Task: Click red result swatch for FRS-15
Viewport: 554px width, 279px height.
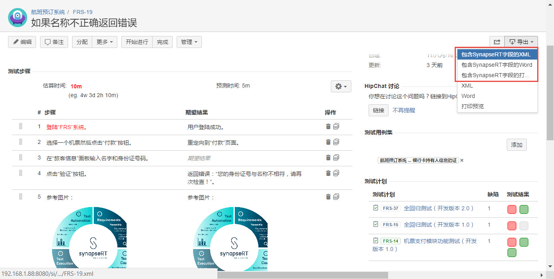Action: point(512,226)
